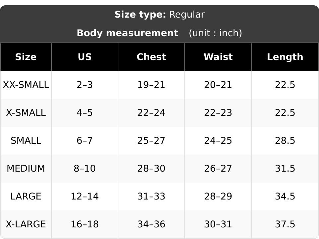The image size is (319, 239).
Task: Click the 37.5 length cell
Action: coord(285,224)
